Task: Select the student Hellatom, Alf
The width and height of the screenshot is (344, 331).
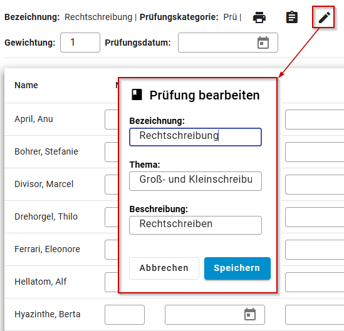Action: click(40, 282)
